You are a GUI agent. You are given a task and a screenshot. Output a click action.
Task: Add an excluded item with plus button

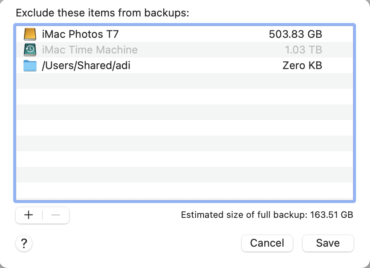coord(29,215)
